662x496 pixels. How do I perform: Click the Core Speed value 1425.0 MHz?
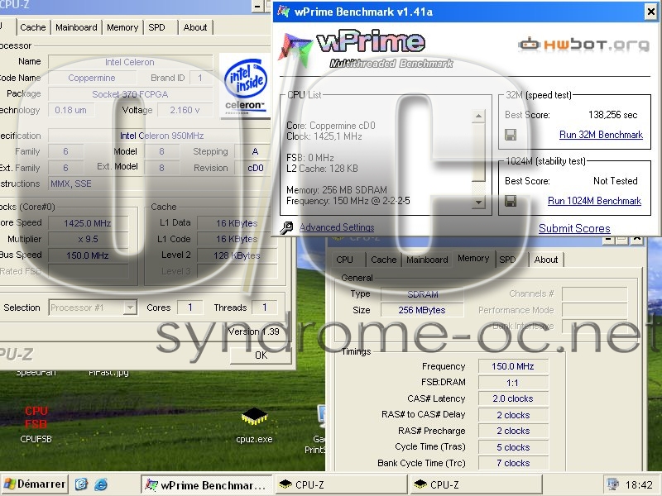[88, 223]
